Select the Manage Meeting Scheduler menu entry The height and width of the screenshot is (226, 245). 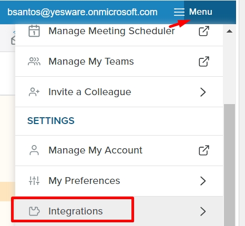click(x=119, y=31)
